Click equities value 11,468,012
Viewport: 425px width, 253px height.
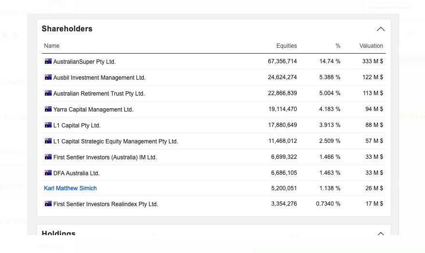[282, 141]
